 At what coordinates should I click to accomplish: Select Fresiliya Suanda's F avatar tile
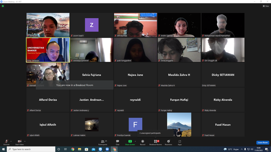(x=135, y=125)
